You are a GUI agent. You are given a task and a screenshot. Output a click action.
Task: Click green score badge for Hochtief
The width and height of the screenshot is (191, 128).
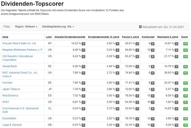[x=185, y=83]
